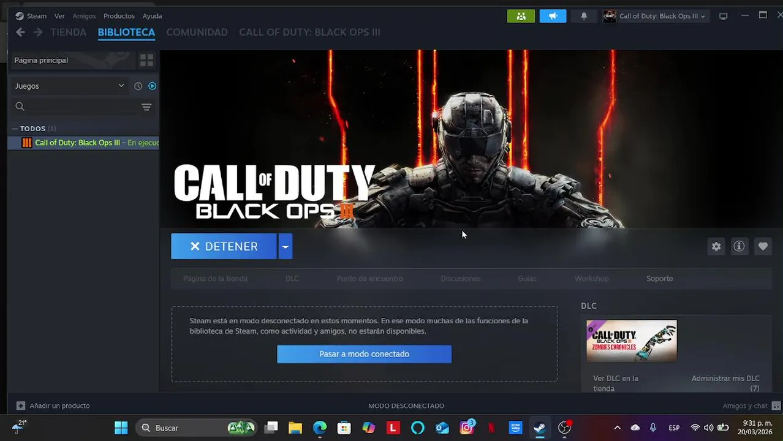Open the COMUNIDAD section
Image resolution: width=783 pixels, height=441 pixels.
coord(197,32)
